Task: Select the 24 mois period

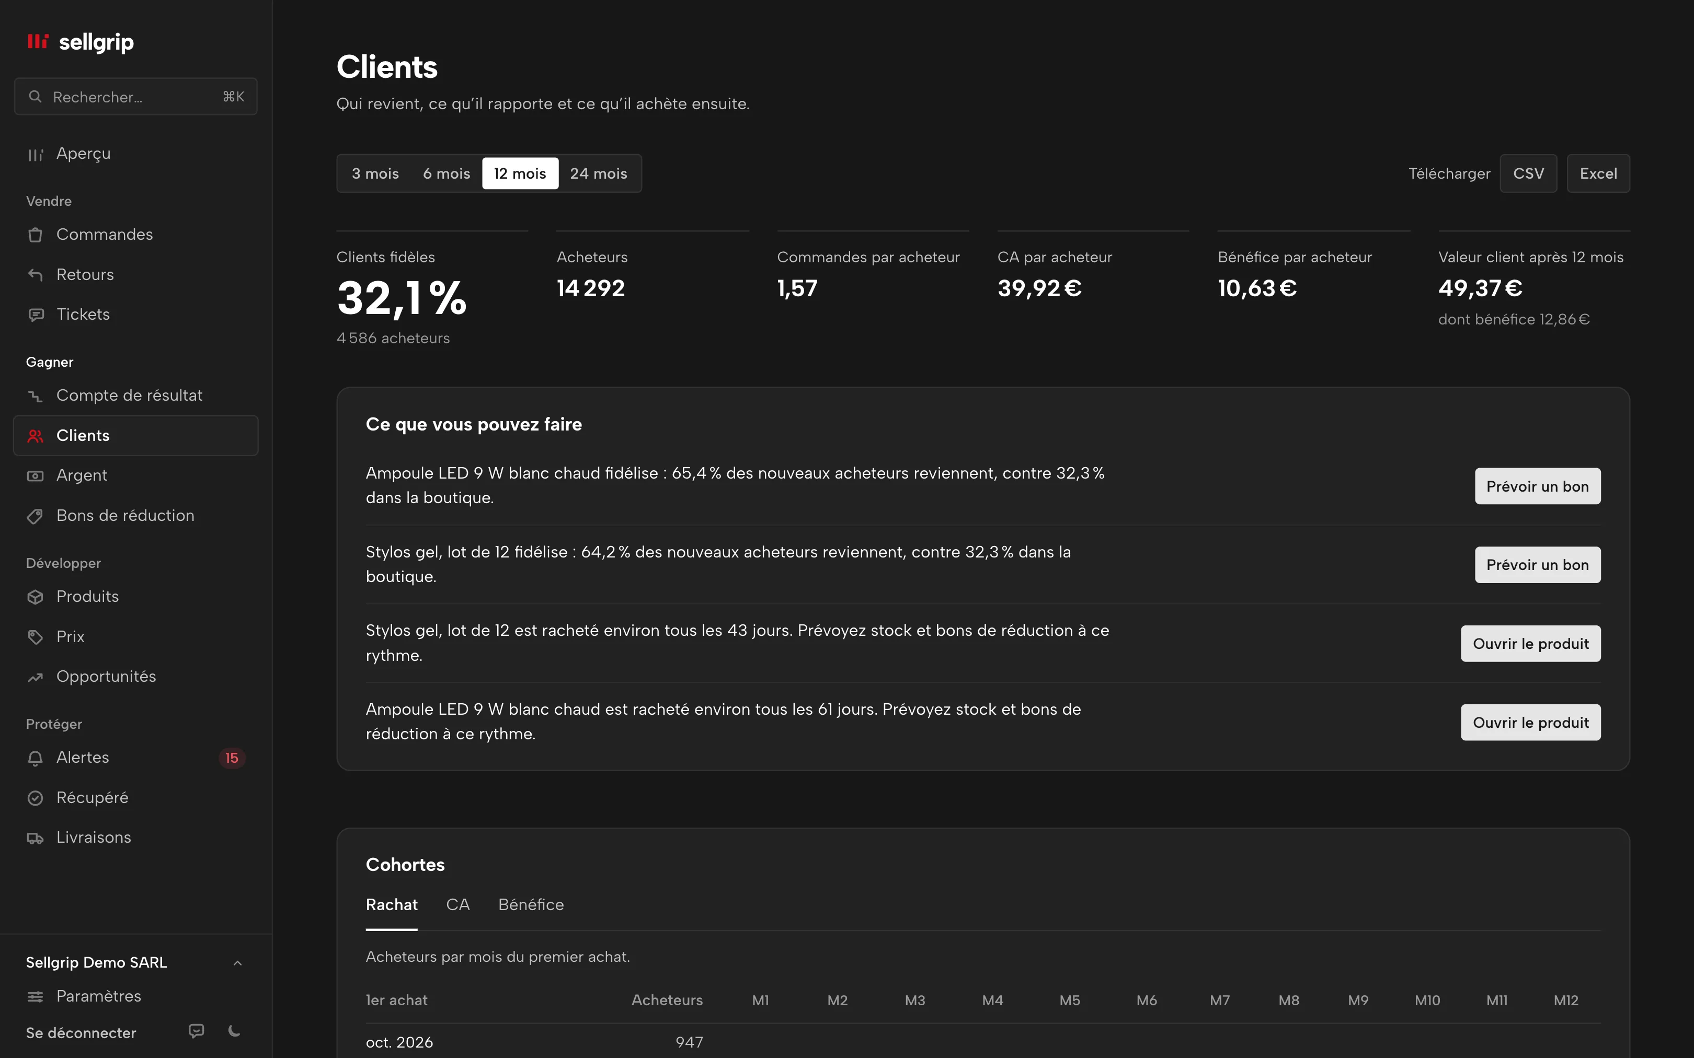Action: [x=599, y=173]
